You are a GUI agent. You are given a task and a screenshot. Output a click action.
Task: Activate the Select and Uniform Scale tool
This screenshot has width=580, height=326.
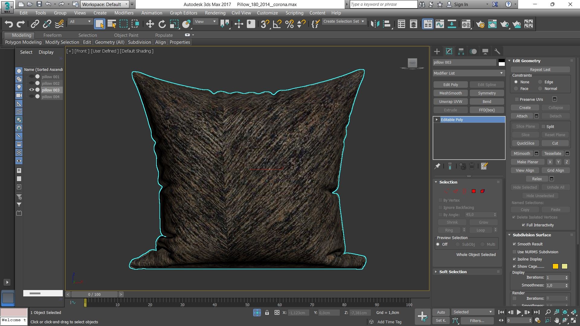(174, 24)
